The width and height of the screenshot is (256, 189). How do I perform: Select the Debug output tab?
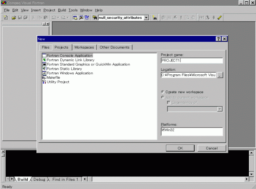(39, 179)
